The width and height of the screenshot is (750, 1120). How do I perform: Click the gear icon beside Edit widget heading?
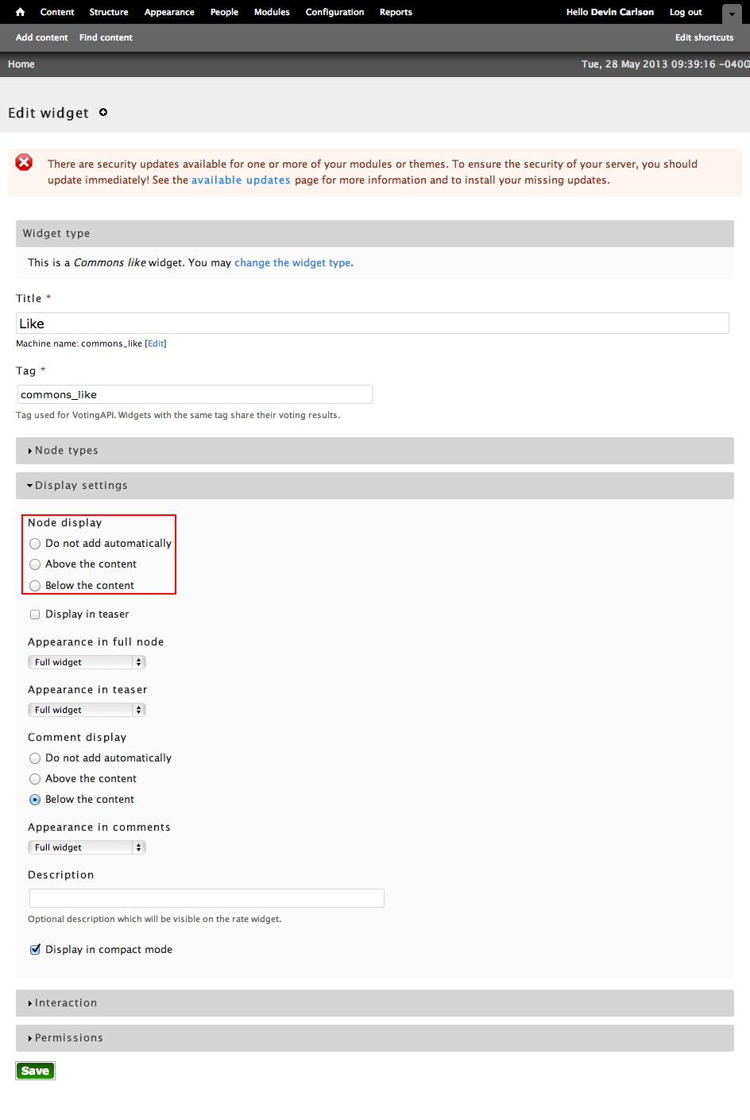(102, 112)
